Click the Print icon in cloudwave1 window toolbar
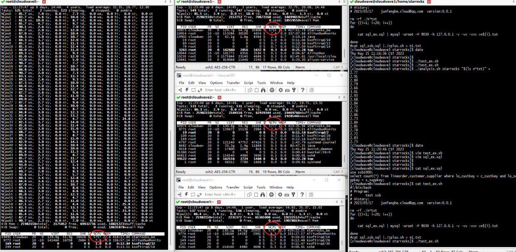Screen dimensions: 516x252 [x=271, y=194]
